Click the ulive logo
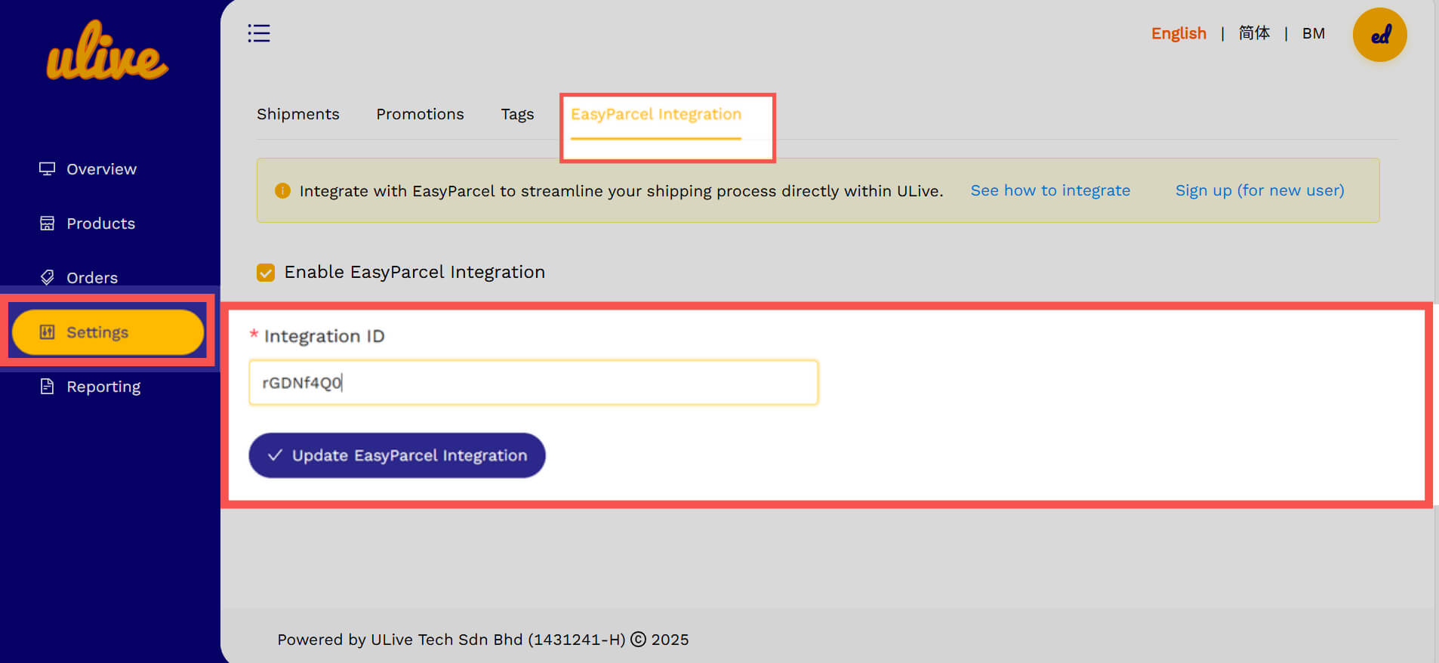The width and height of the screenshot is (1439, 663). point(107,51)
